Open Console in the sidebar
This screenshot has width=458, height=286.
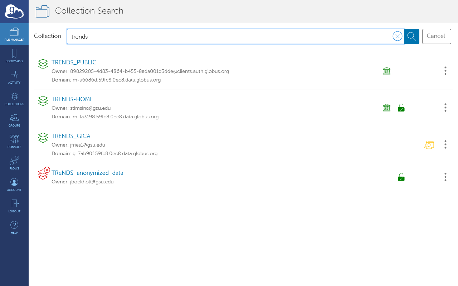point(14,142)
